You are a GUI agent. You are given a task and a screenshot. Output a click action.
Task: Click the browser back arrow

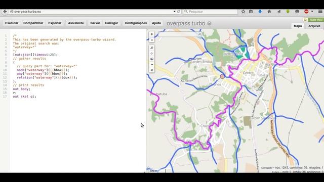click(5, 12)
